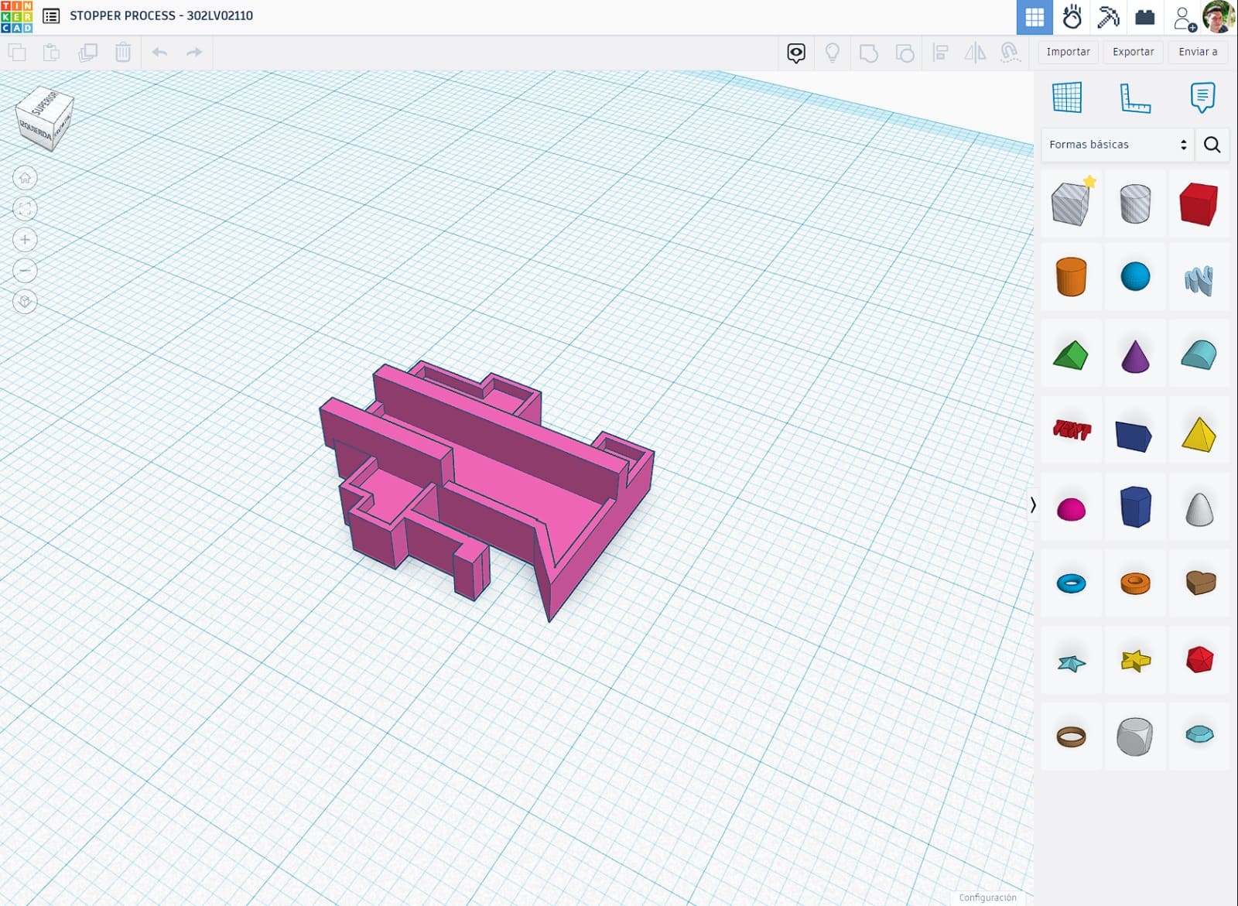Toggle the show all lightbulb icon
Viewport: 1238px width, 906px height.
click(833, 53)
